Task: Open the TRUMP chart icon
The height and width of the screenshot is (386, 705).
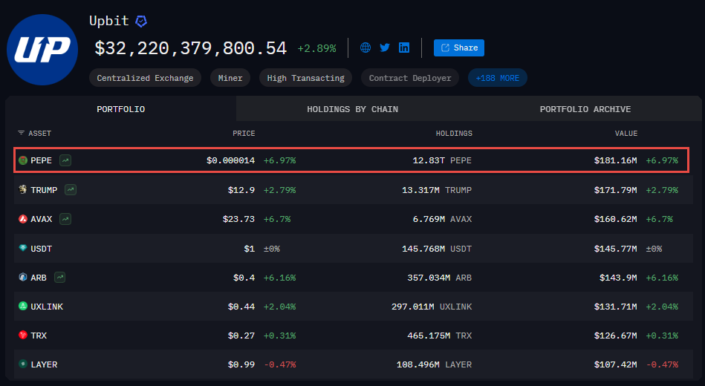Action: (x=71, y=189)
